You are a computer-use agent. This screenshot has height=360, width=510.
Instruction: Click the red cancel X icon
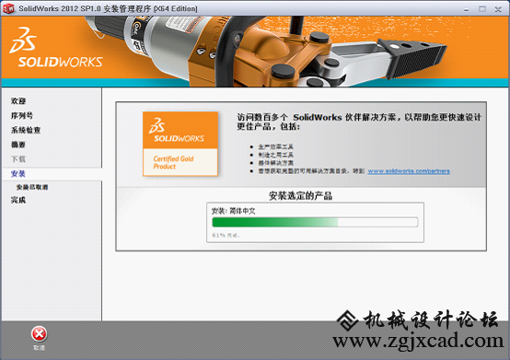39,334
